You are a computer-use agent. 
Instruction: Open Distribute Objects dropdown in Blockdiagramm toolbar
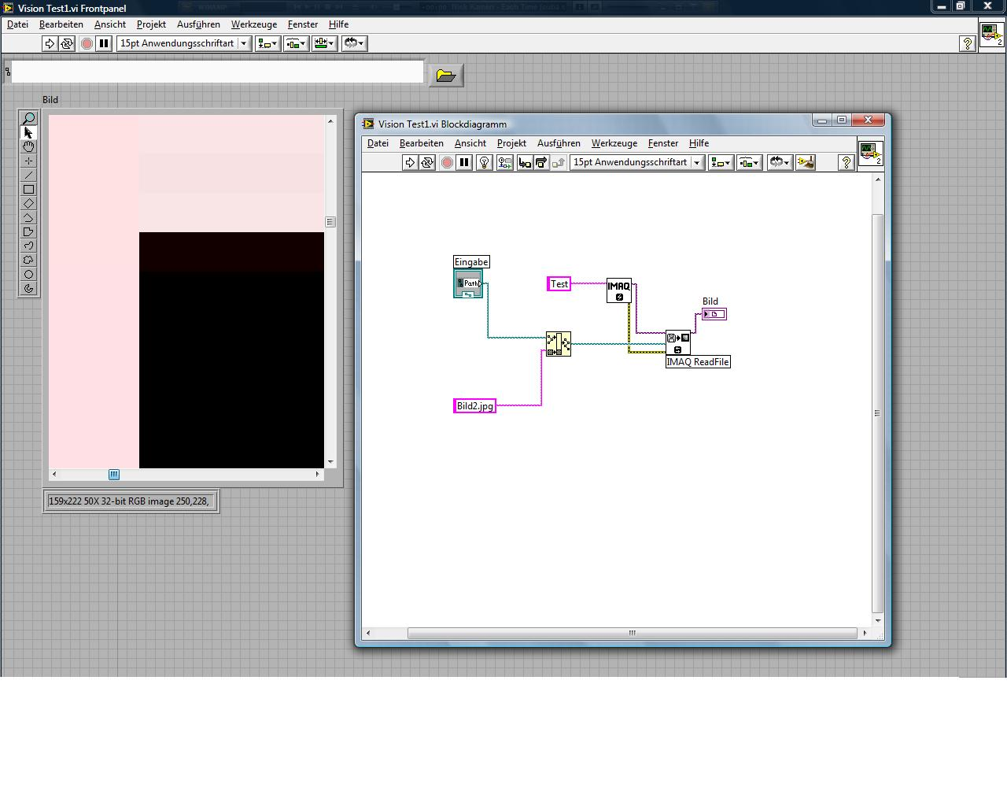click(x=749, y=162)
